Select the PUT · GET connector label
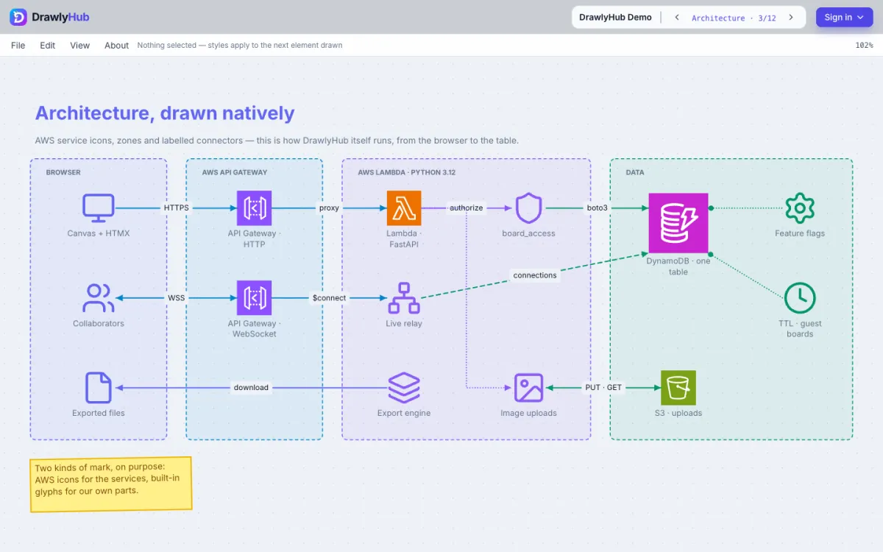 [x=603, y=388]
